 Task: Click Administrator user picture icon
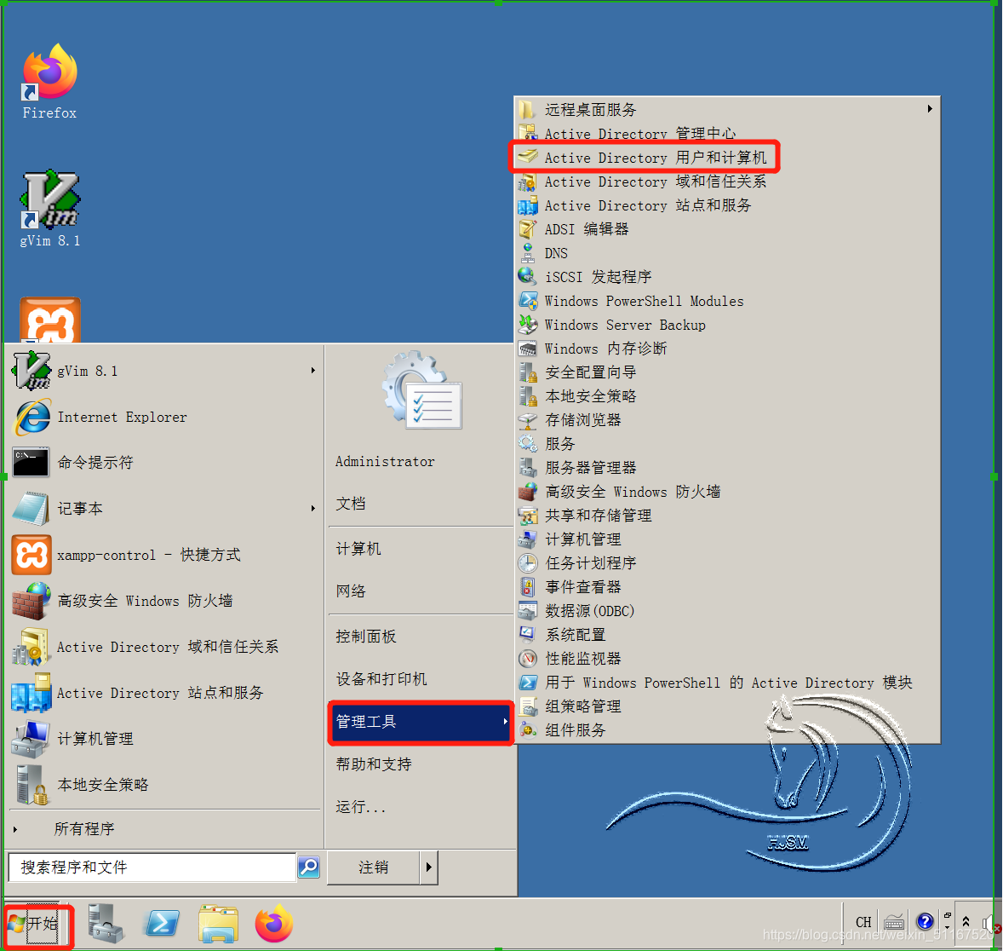click(421, 390)
